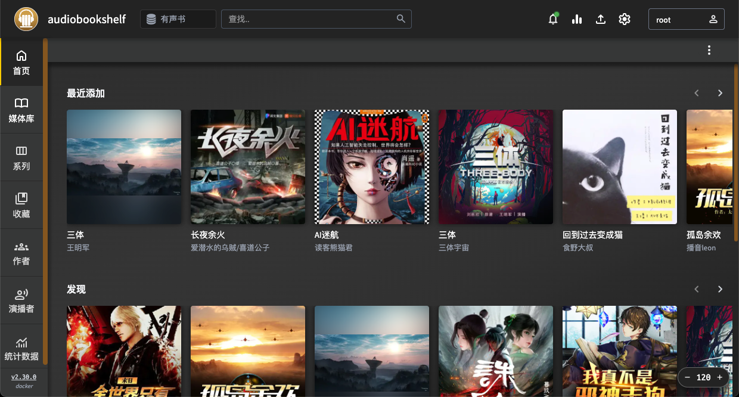This screenshot has height=397, width=739.
Task: Open the 有声书 library dropdown
Action: pos(178,19)
